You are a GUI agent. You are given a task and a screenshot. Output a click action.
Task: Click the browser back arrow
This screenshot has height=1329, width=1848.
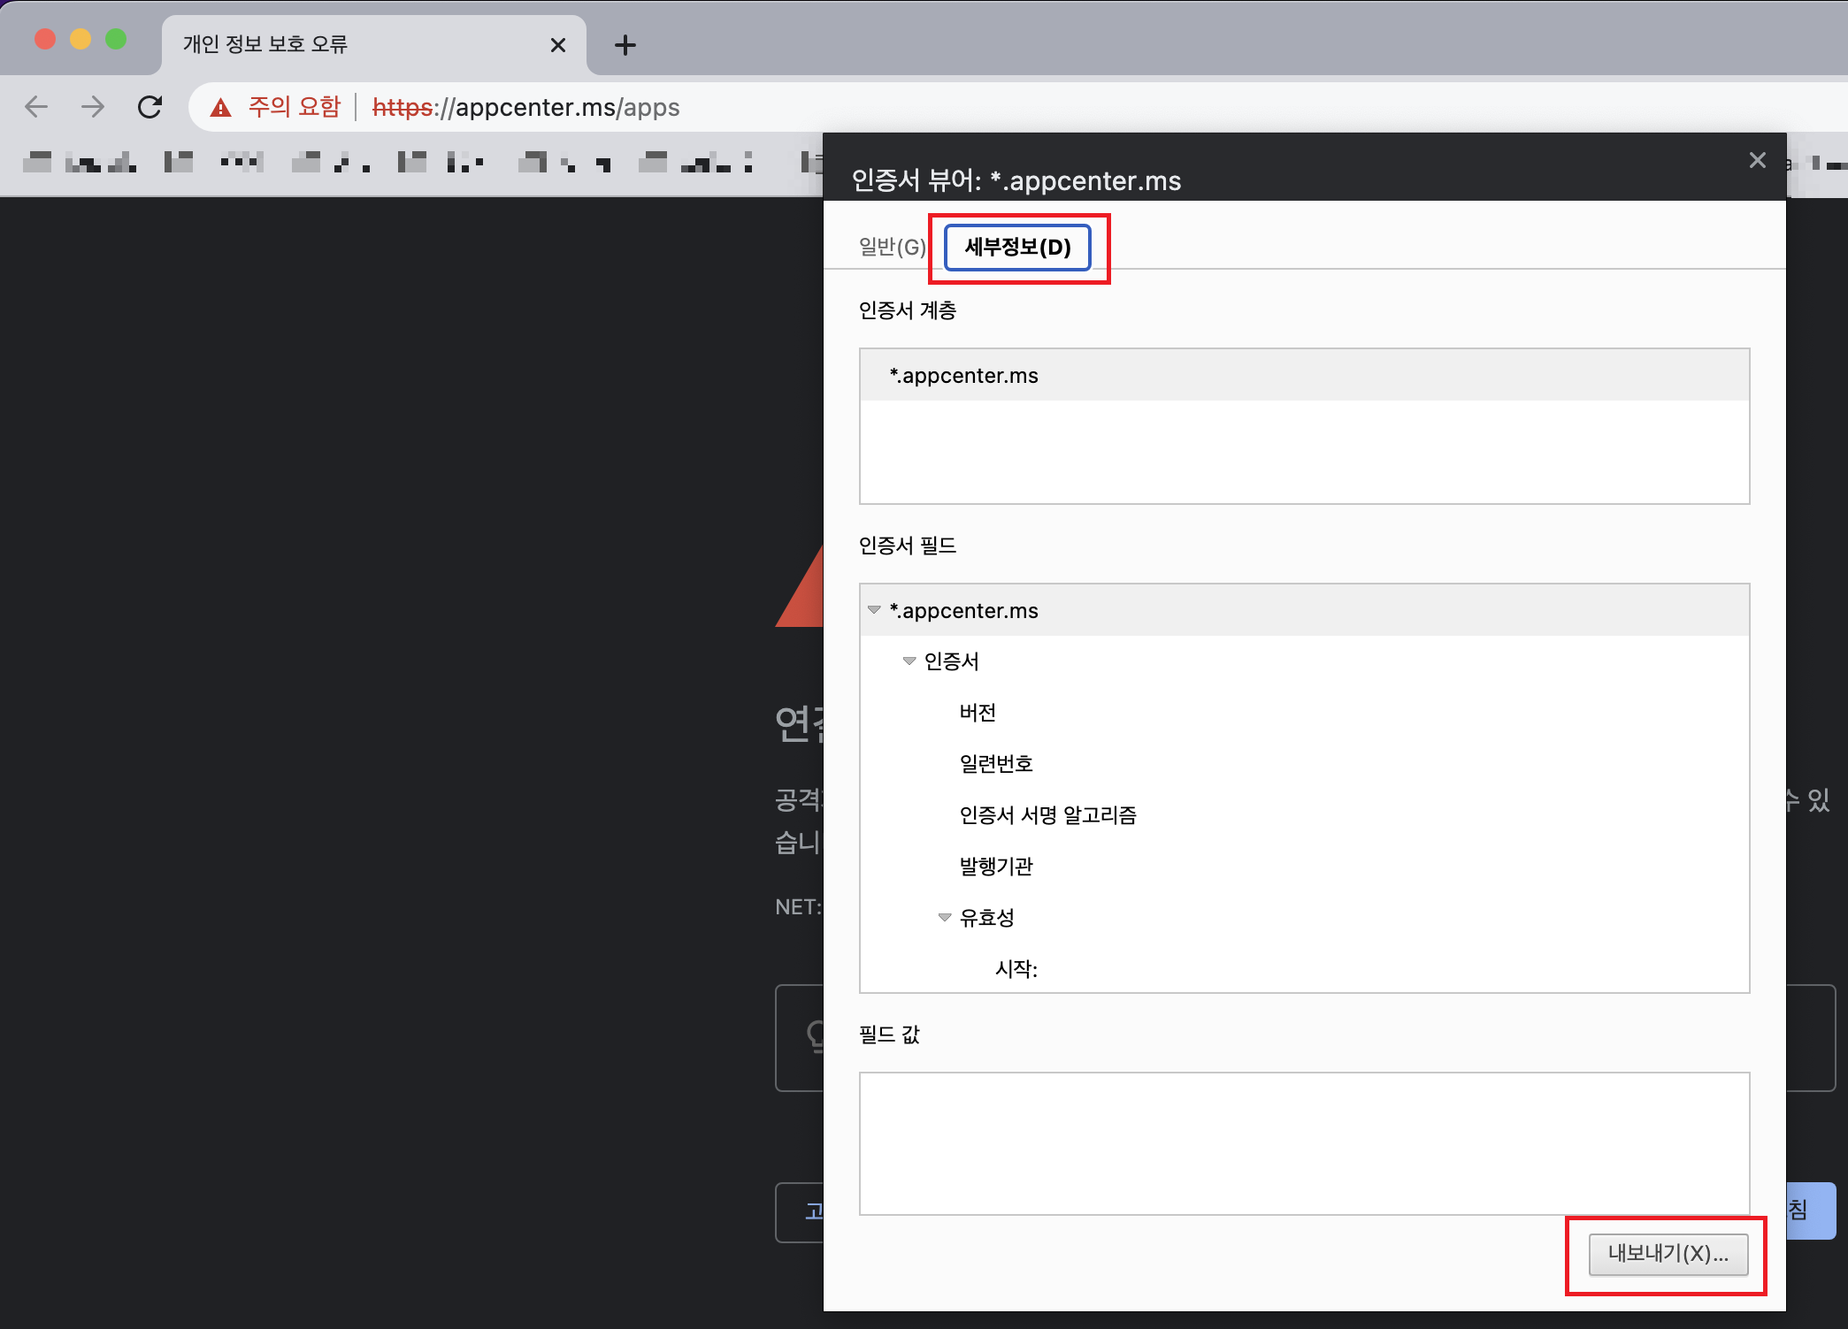coord(36,107)
